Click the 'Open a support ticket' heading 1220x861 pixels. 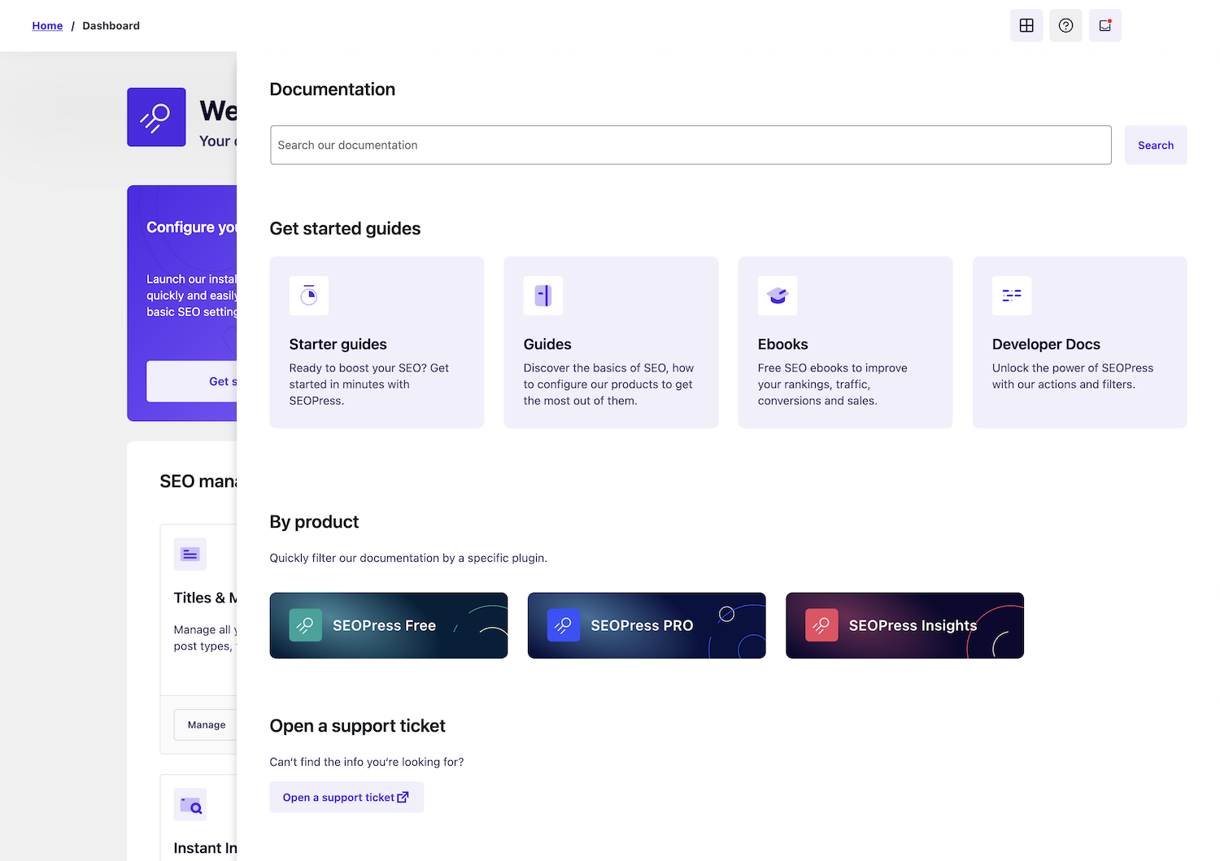[358, 726]
